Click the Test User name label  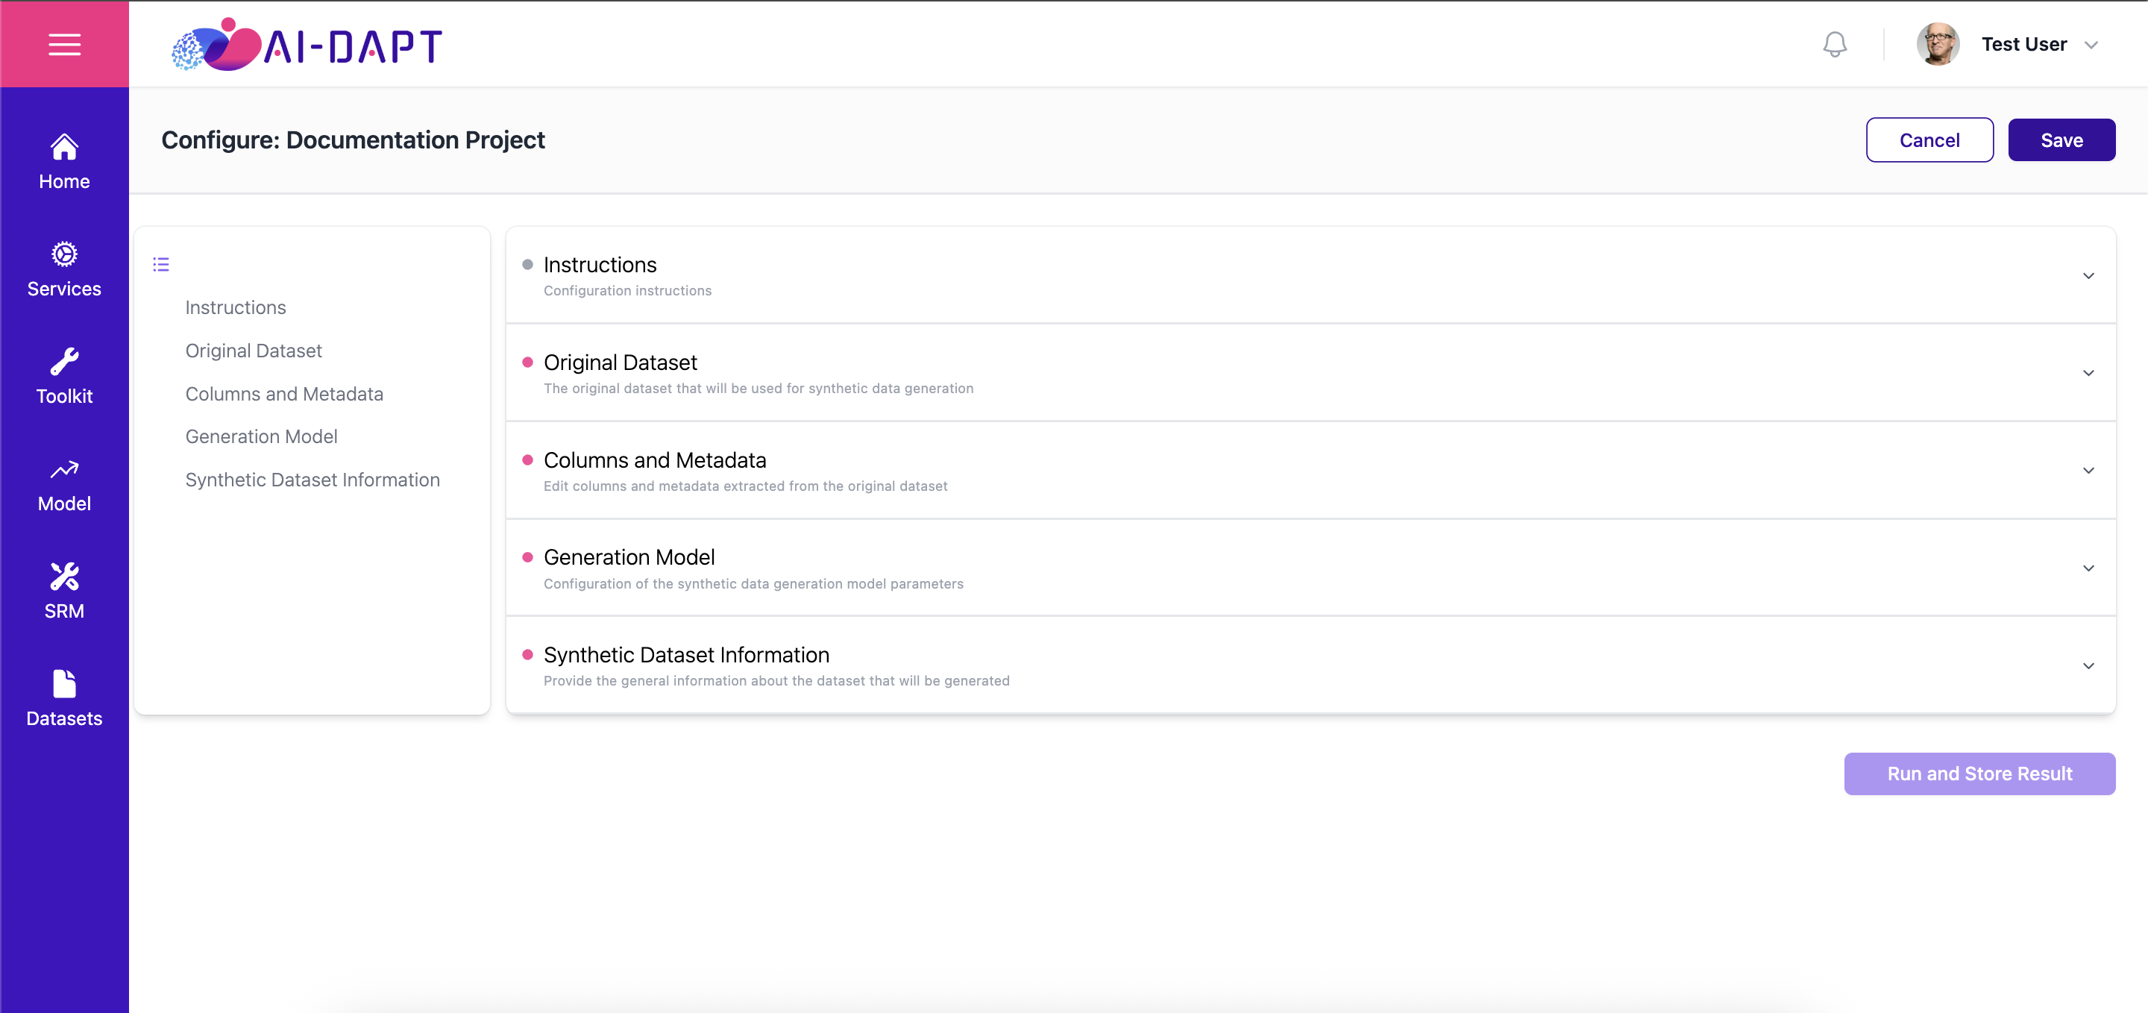(2023, 44)
